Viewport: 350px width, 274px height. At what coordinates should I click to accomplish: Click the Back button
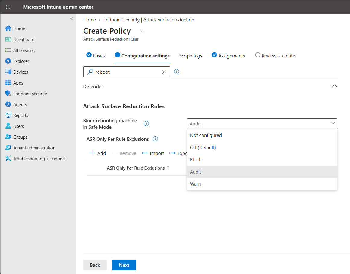point(95,265)
